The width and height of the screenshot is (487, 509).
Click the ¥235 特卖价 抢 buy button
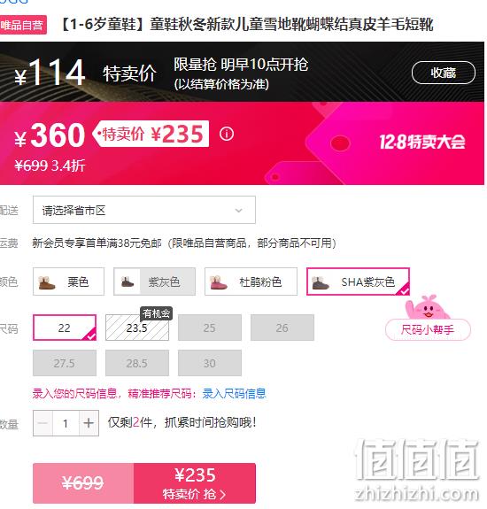pos(195,483)
